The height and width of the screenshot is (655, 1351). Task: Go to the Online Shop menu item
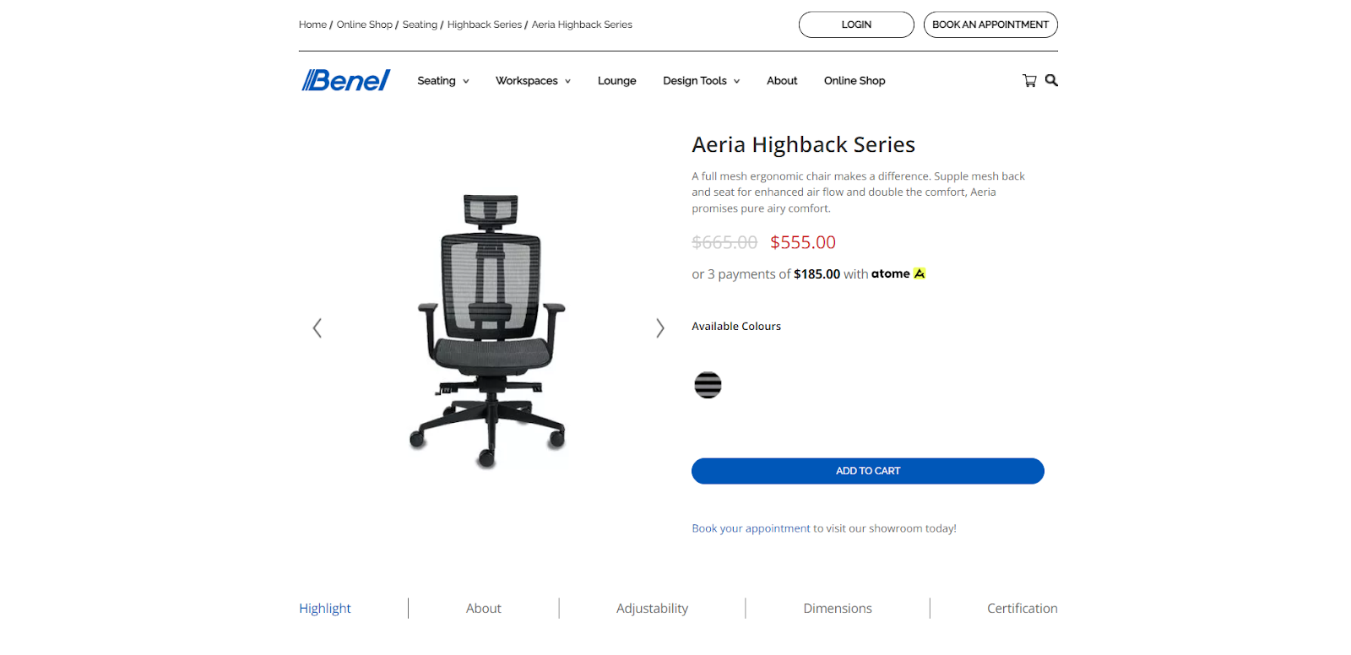point(855,81)
